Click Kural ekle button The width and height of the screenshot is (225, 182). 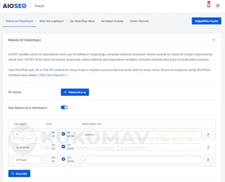(x=19, y=173)
